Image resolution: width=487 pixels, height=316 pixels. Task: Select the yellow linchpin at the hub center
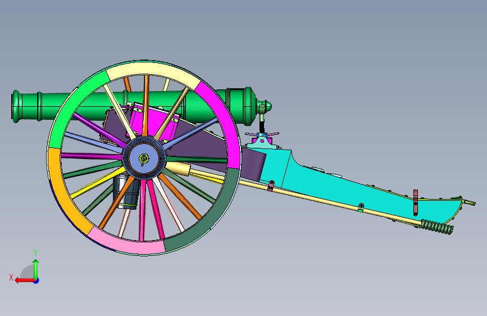click(143, 159)
